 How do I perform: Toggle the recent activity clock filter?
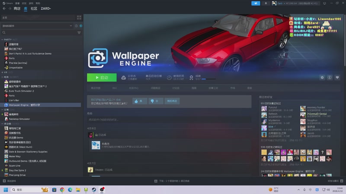point(76,26)
